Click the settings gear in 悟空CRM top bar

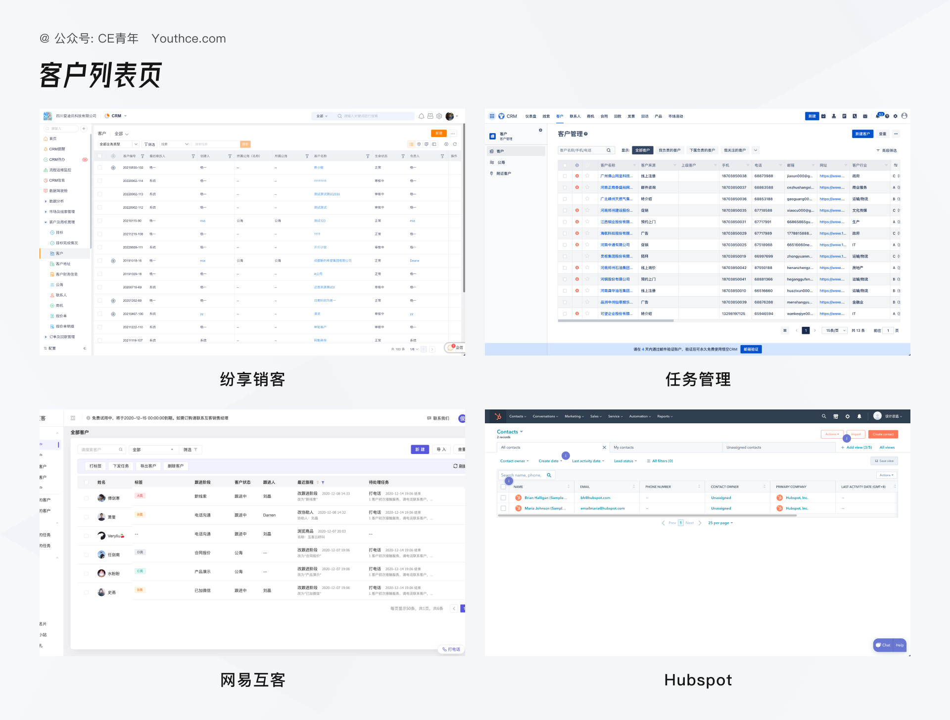(895, 116)
